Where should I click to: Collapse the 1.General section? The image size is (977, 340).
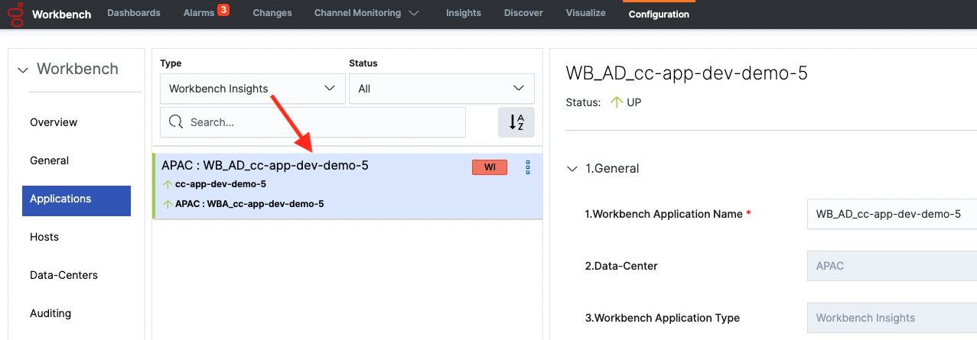572,169
